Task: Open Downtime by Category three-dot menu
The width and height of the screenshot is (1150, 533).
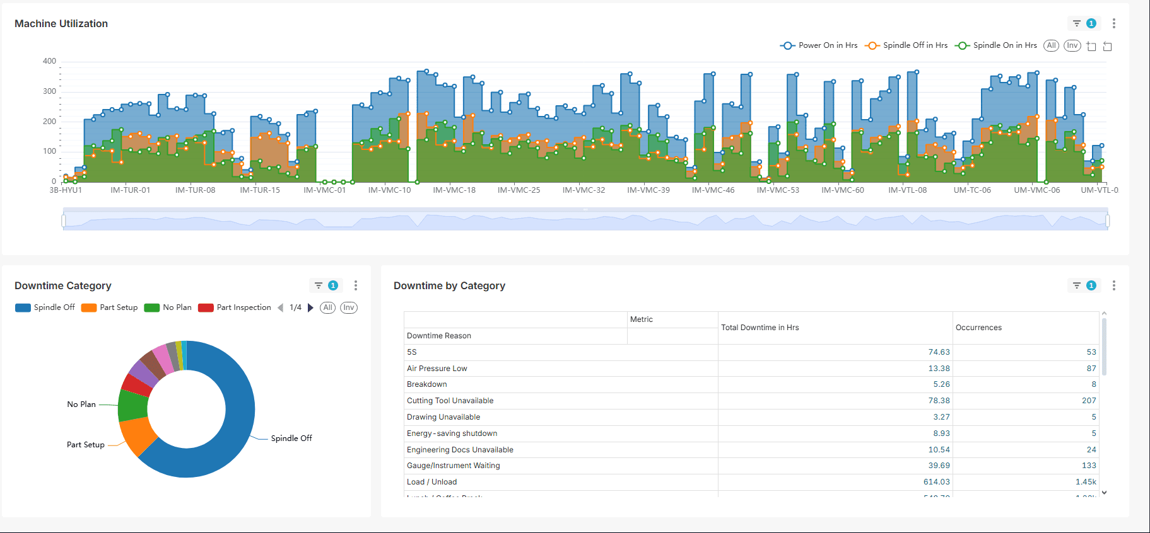Action: [x=1114, y=285]
